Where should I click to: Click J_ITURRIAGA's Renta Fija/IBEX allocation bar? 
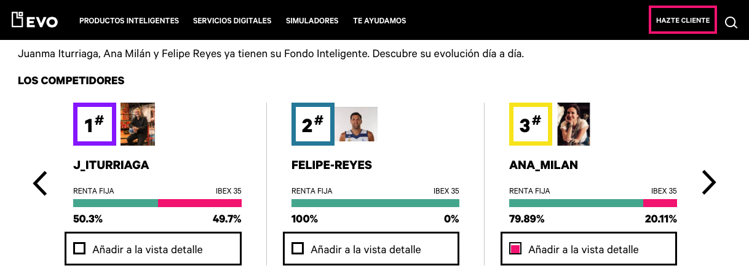pyautogui.click(x=157, y=203)
